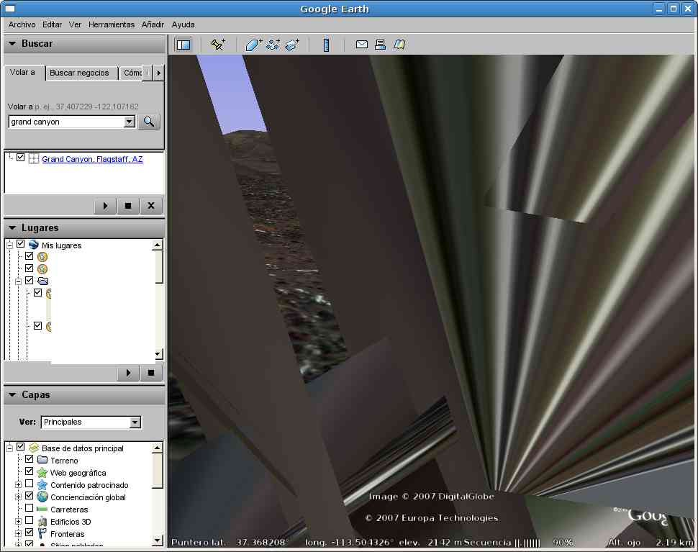Image resolution: width=698 pixels, height=552 pixels.
Task: Enable the Carreteras layer checkbox
Action: (x=30, y=509)
